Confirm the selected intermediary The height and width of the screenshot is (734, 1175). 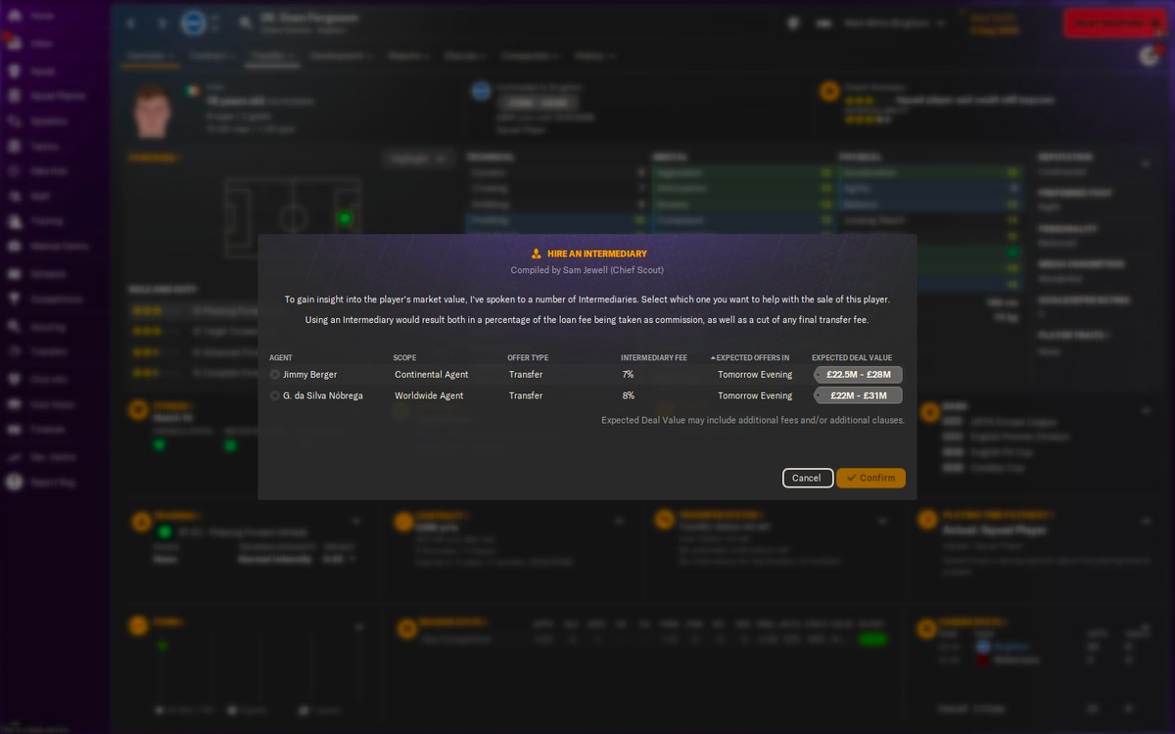[x=870, y=478]
